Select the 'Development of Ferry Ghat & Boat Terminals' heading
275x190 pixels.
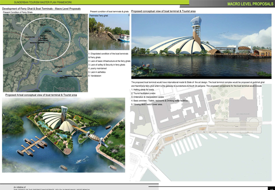[x=41, y=9]
